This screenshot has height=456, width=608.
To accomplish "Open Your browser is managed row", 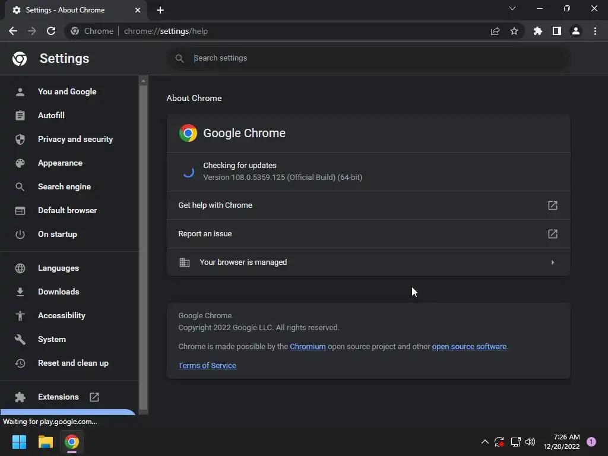I will pyautogui.click(x=368, y=262).
